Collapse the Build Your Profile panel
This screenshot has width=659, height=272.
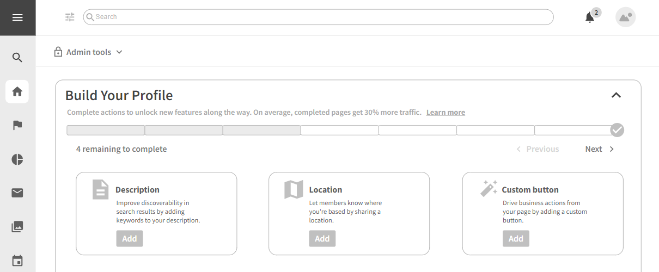pyautogui.click(x=616, y=95)
